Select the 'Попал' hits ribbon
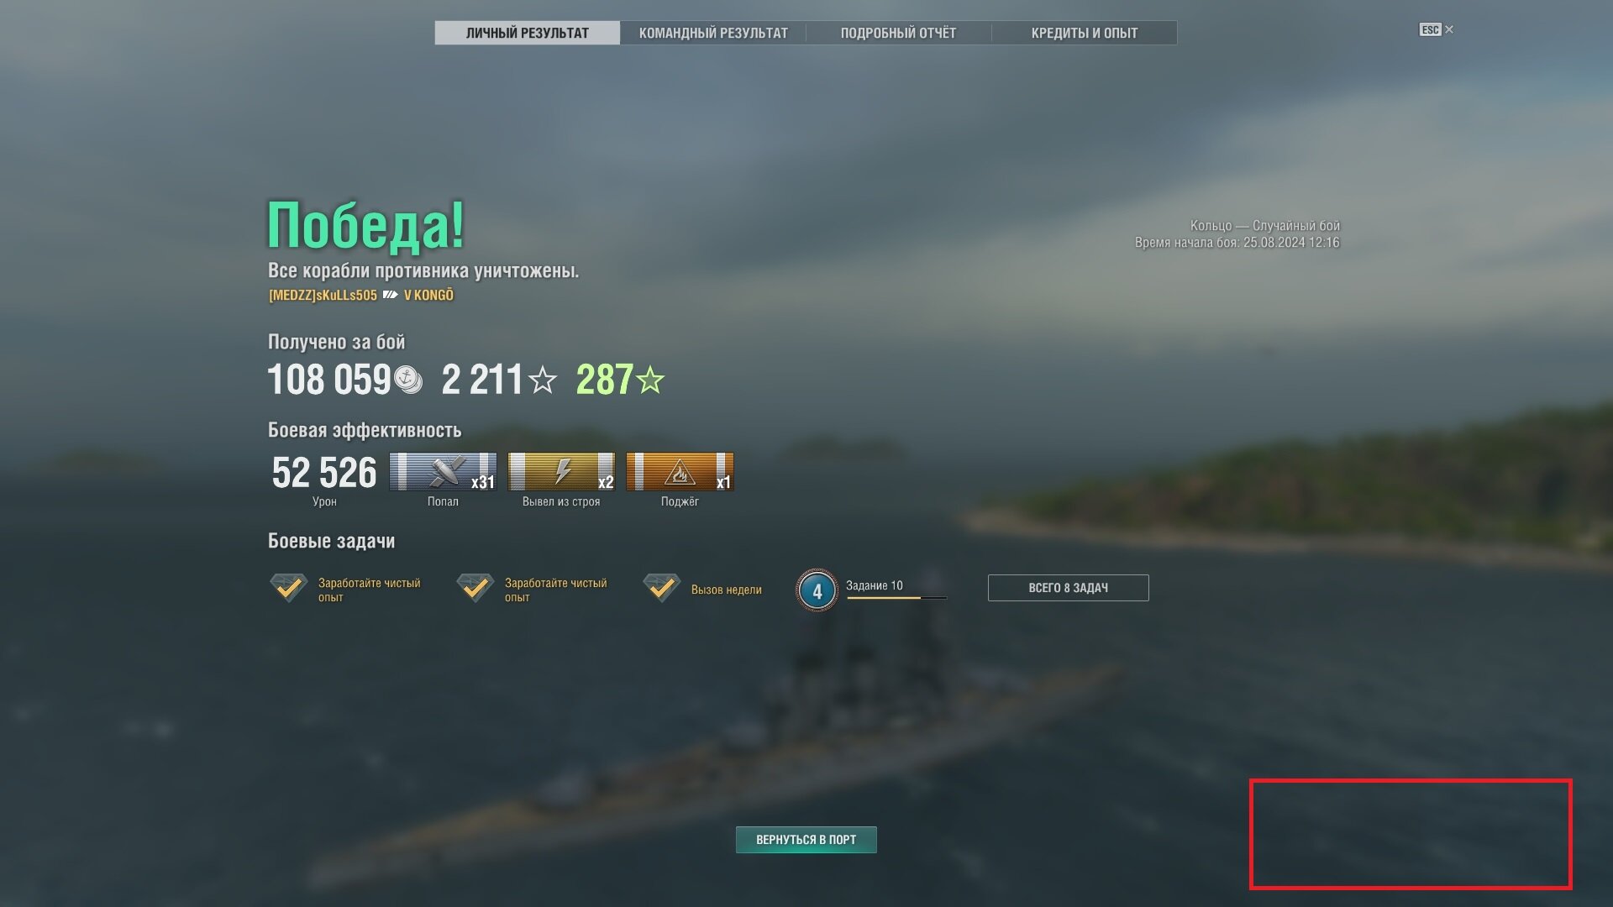This screenshot has width=1613, height=907. click(443, 471)
